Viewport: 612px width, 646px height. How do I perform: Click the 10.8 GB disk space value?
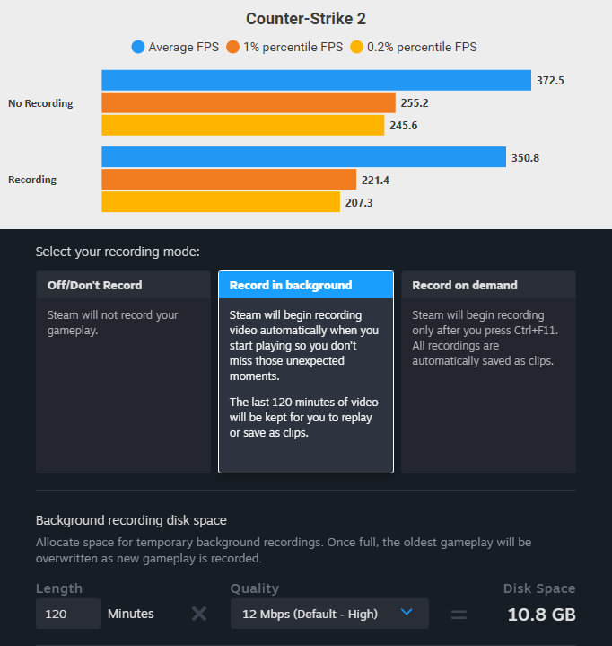pos(542,615)
